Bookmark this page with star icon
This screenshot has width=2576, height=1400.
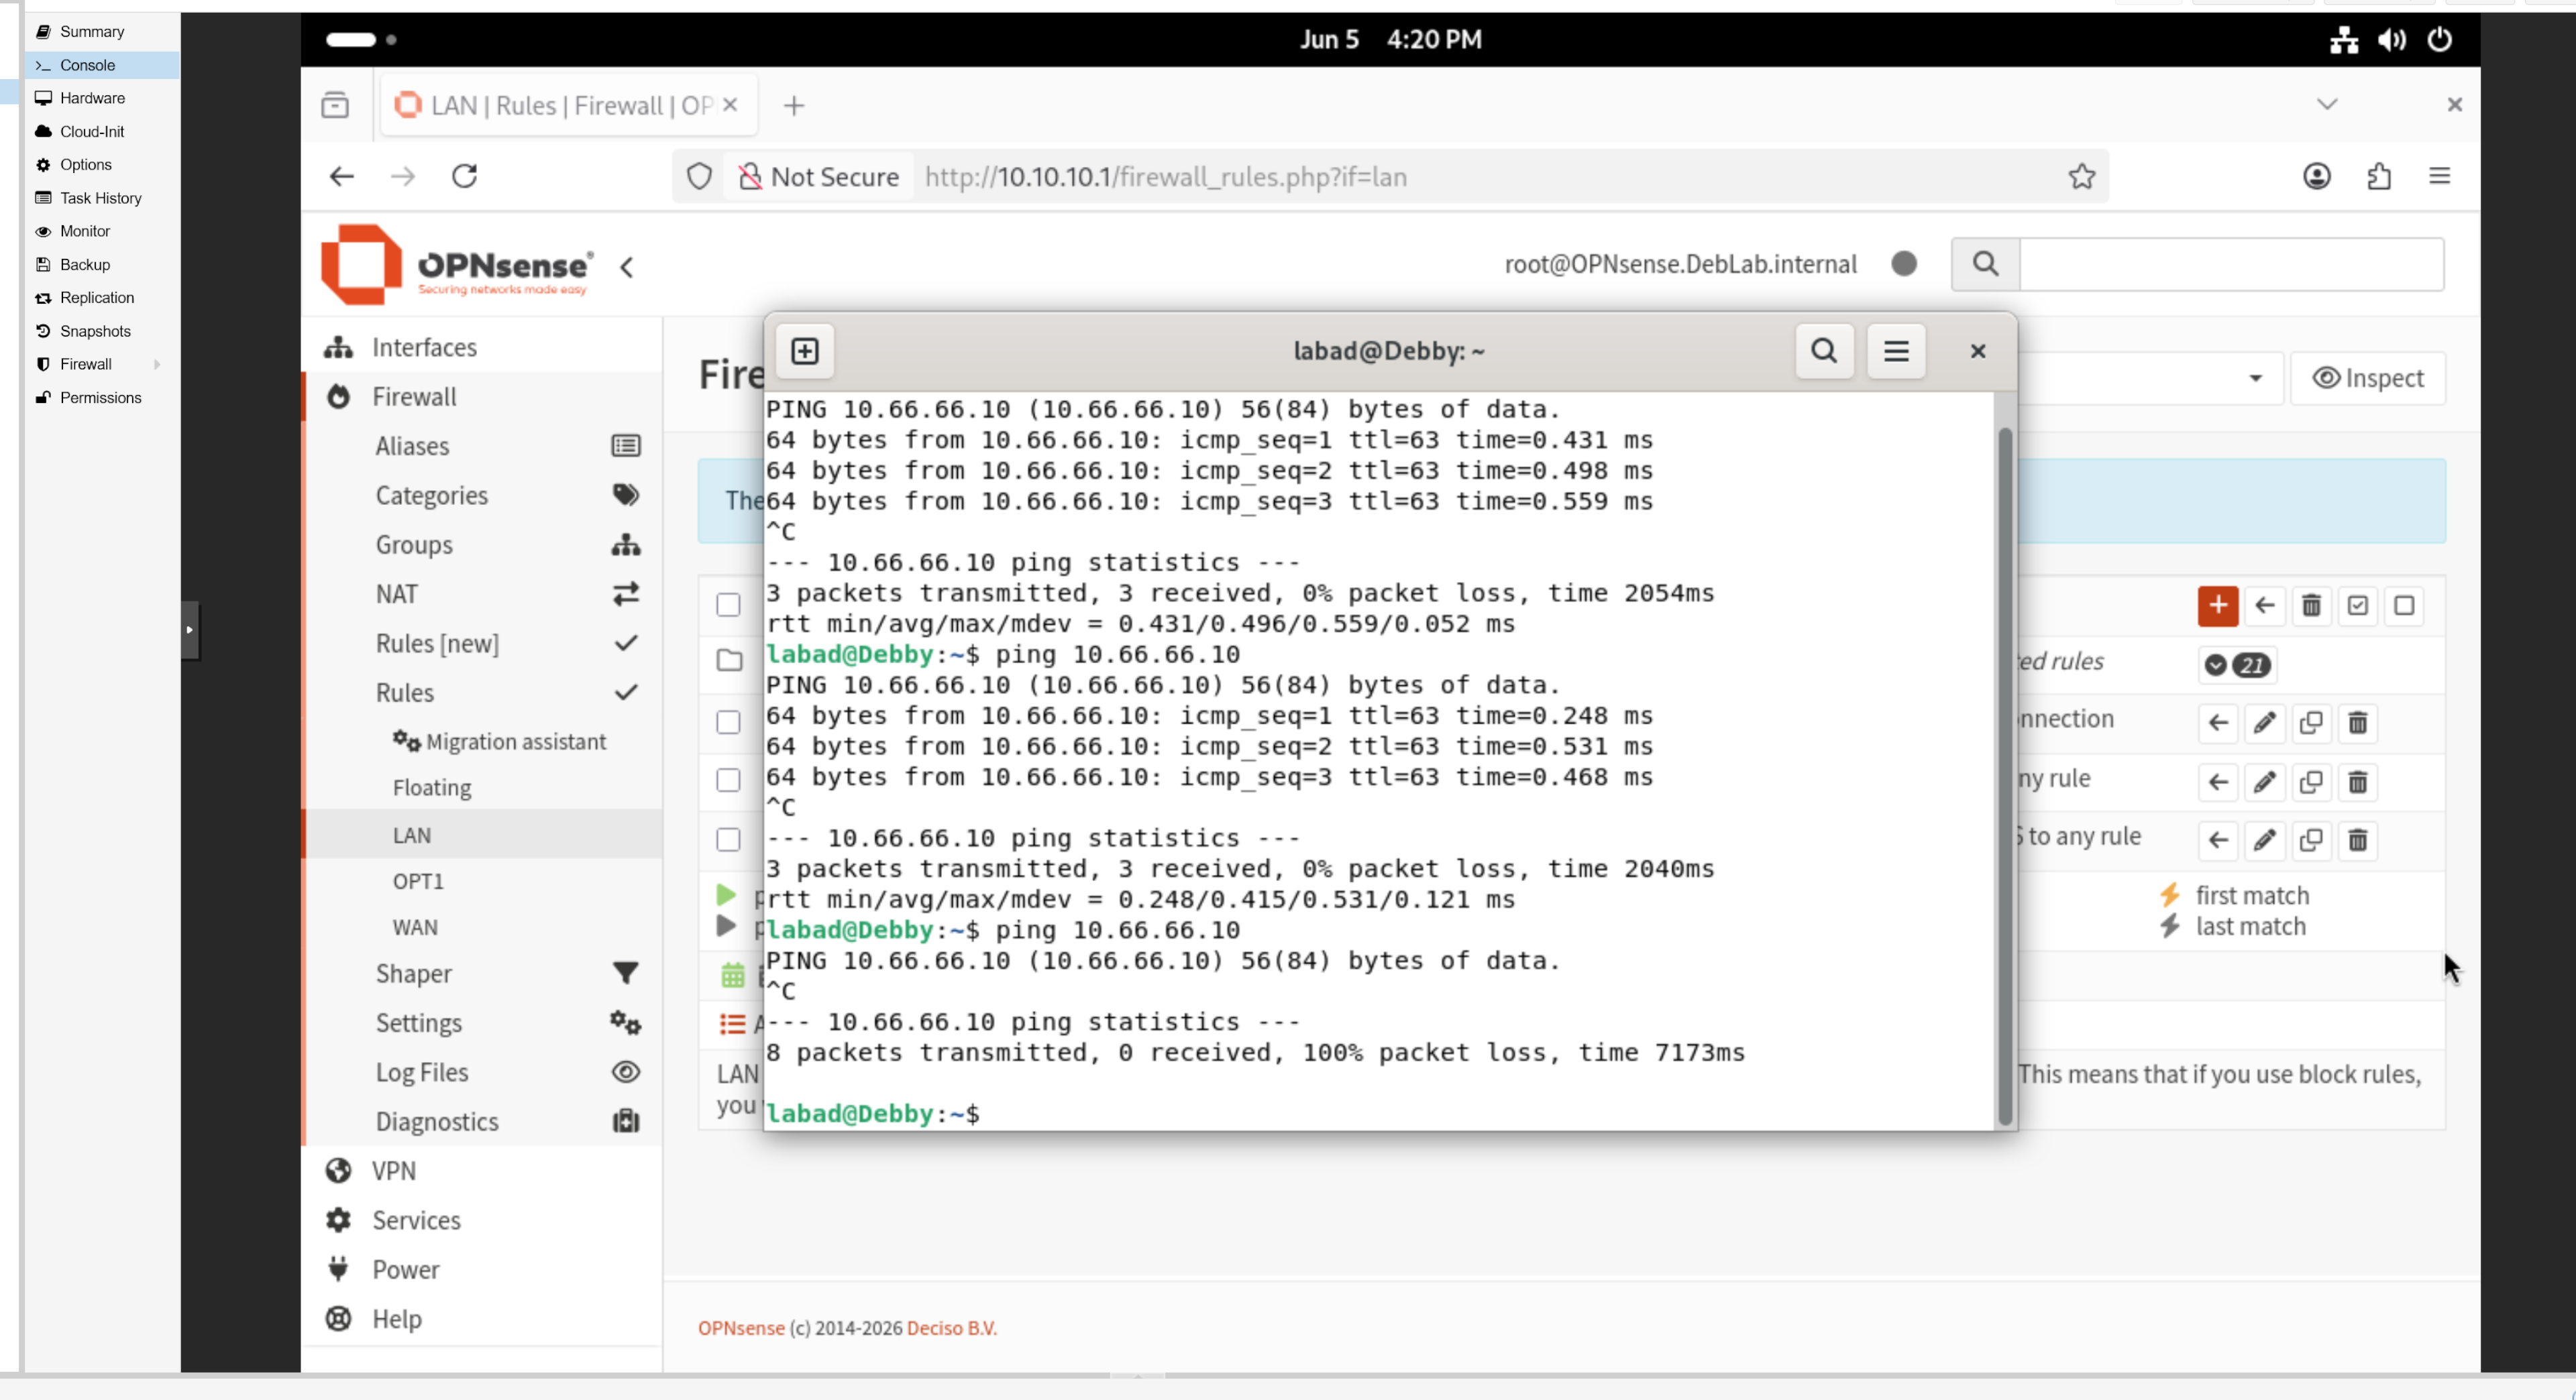click(2082, 177)
